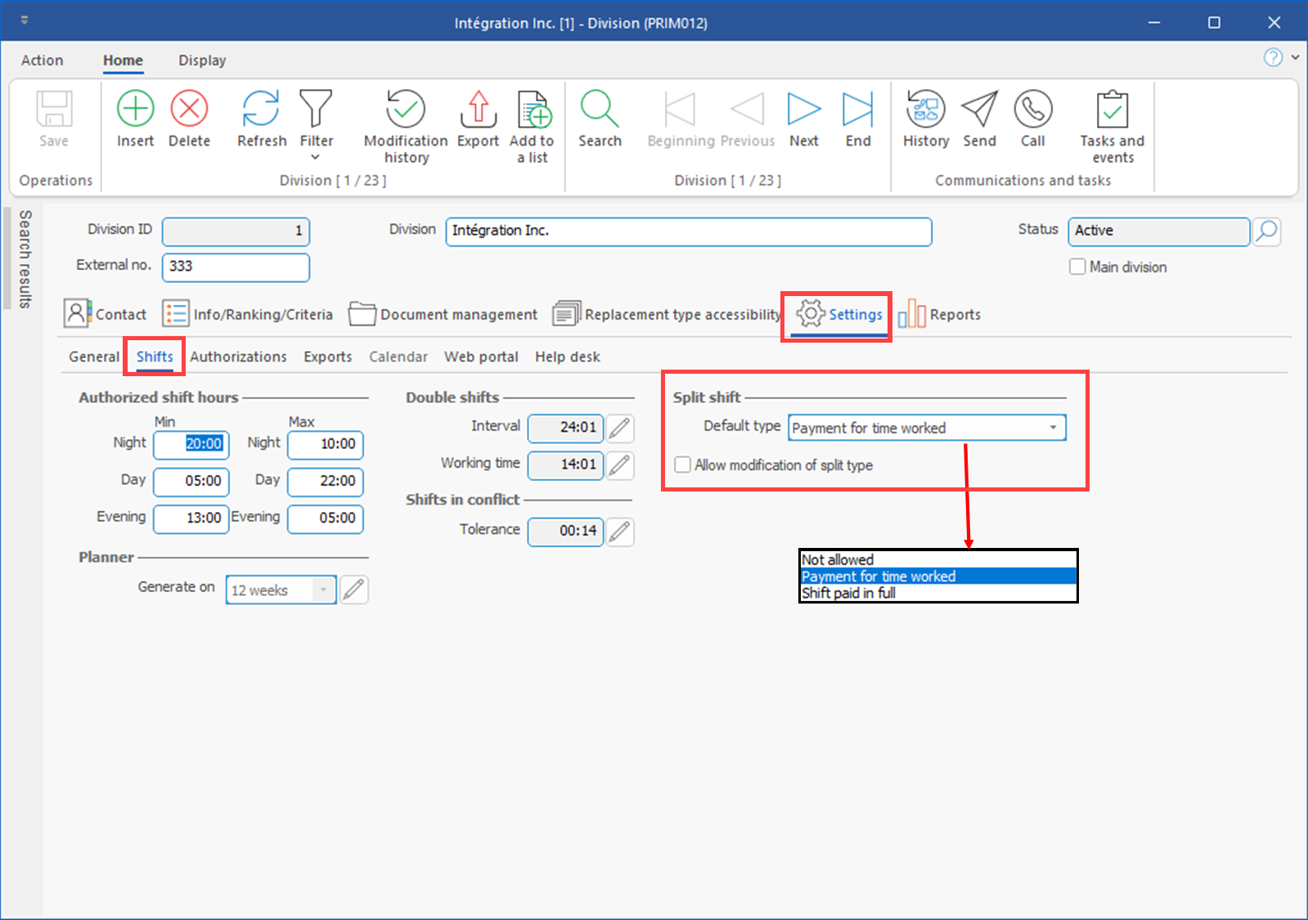
Task: Open Modification history
Action: [x=406, y=110]
